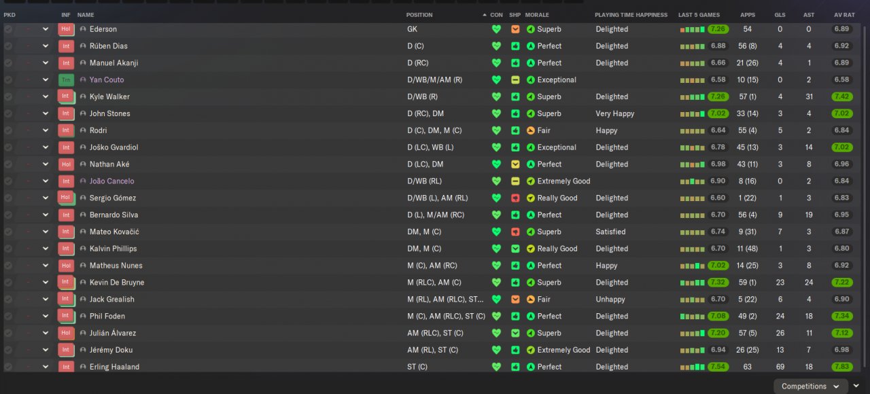Click Rodri's orange Fair morale icon

click(x=531, y=130)
